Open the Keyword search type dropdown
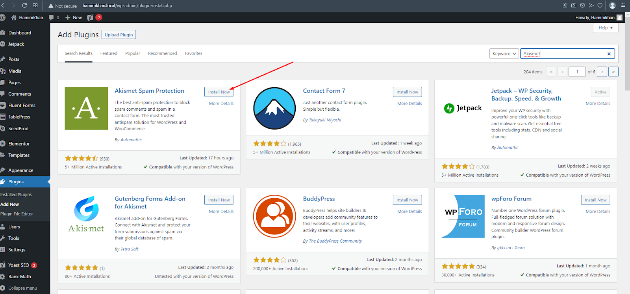 tap(504, 54)
